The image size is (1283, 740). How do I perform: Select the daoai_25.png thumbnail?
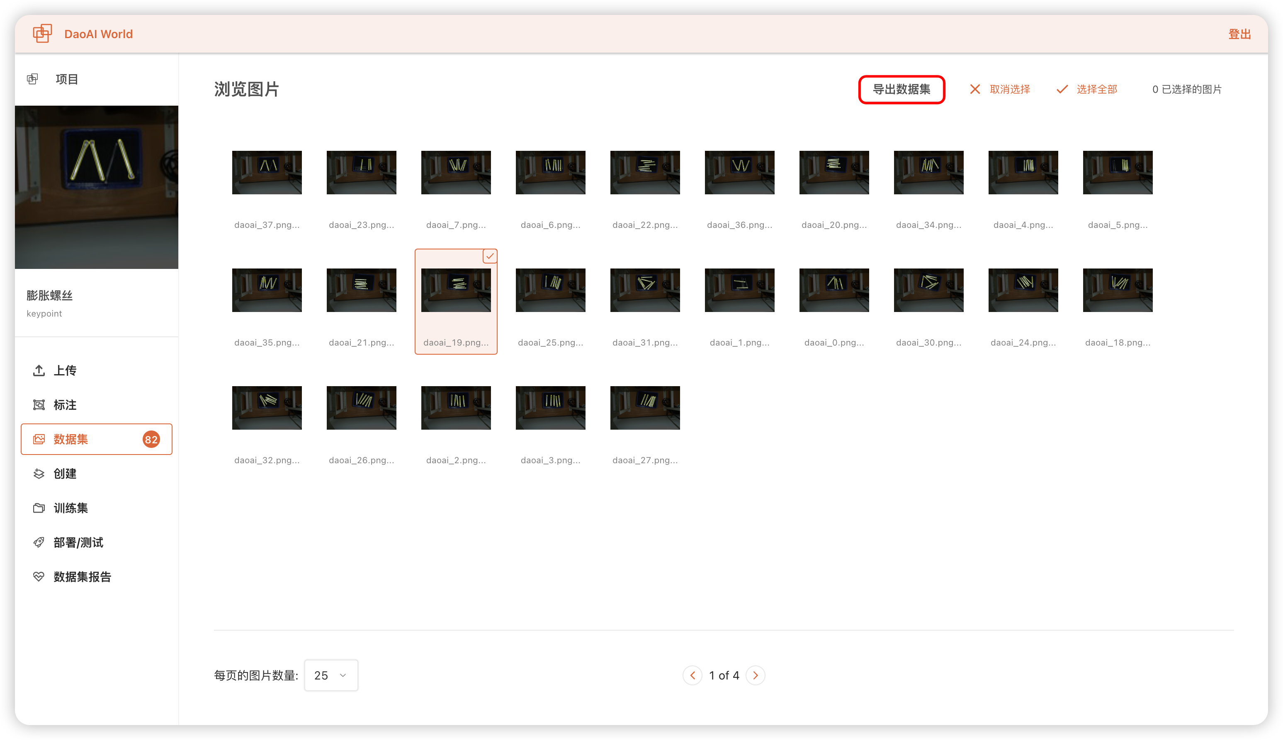551,290
